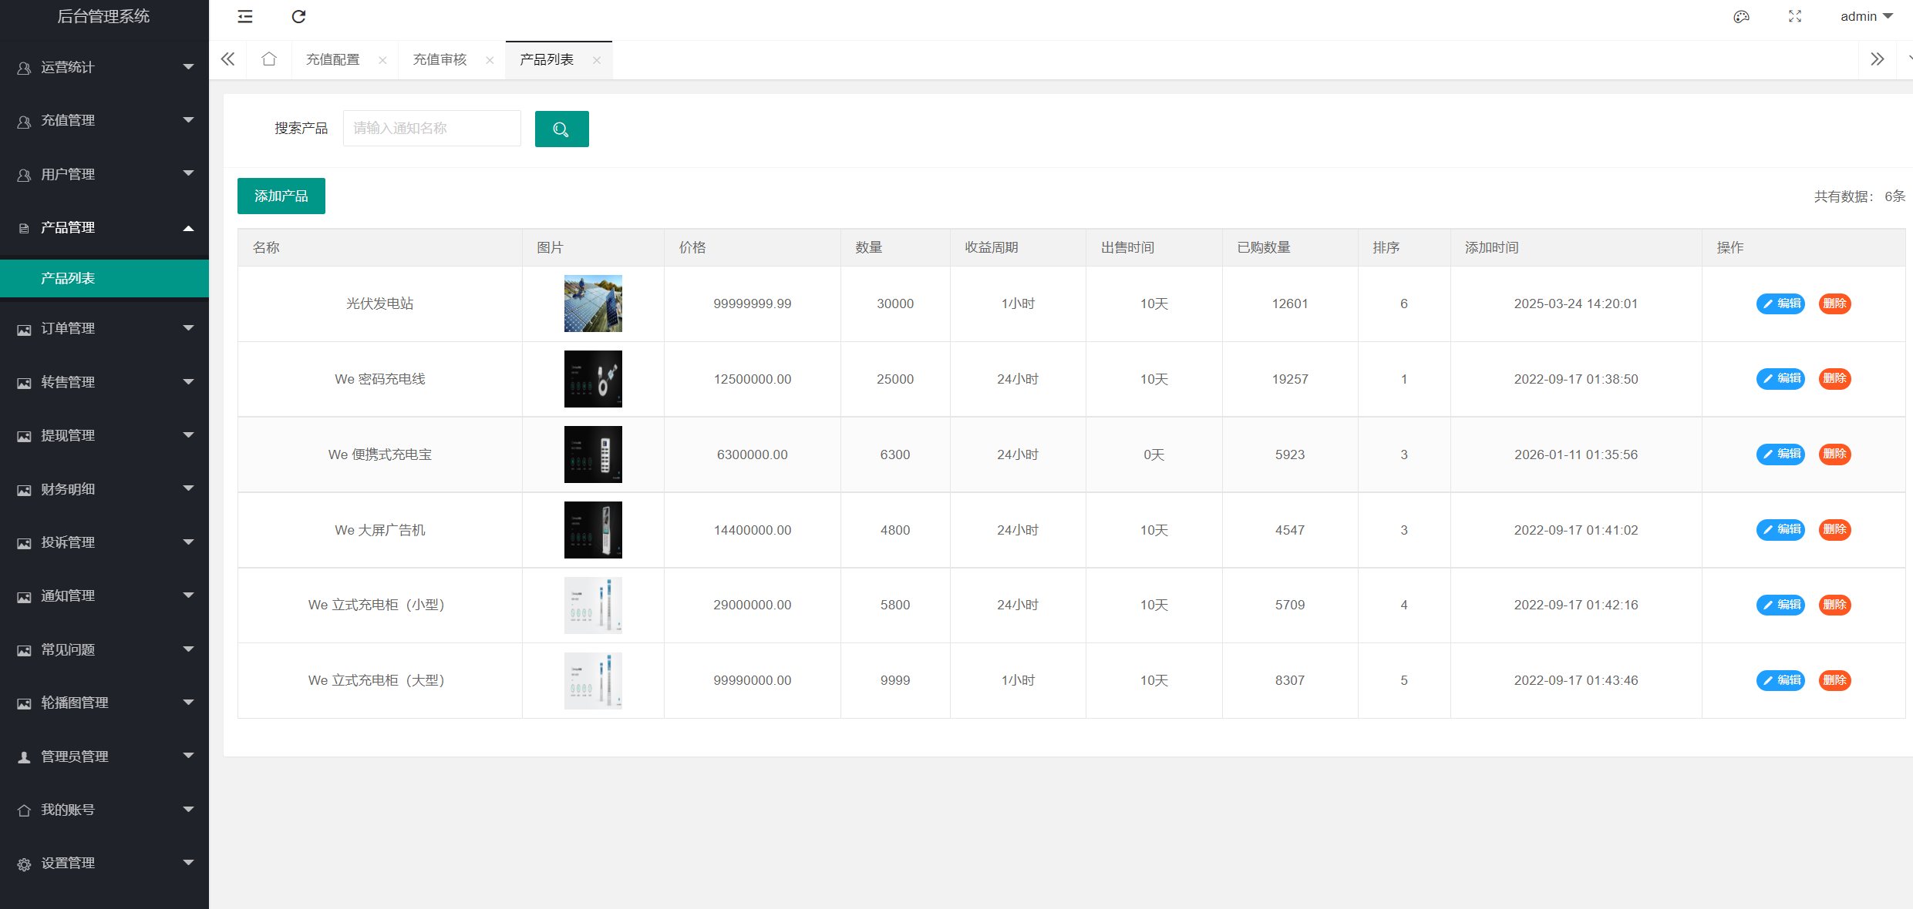The width and height of the screenshot is (1913, 909).
Task: Click the refresh page icon
Action: (x=298, y=16)
